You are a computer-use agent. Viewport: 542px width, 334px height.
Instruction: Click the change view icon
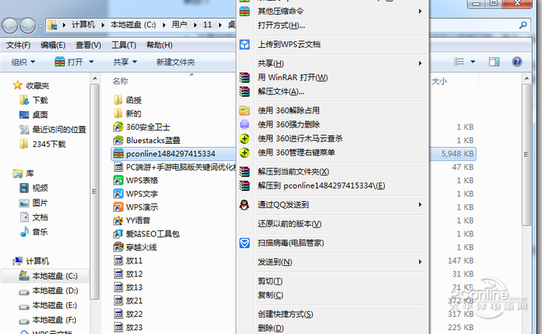coord(458,62)
